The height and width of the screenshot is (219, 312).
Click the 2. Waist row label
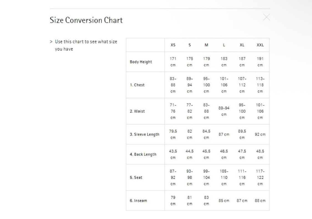point(137,111)
